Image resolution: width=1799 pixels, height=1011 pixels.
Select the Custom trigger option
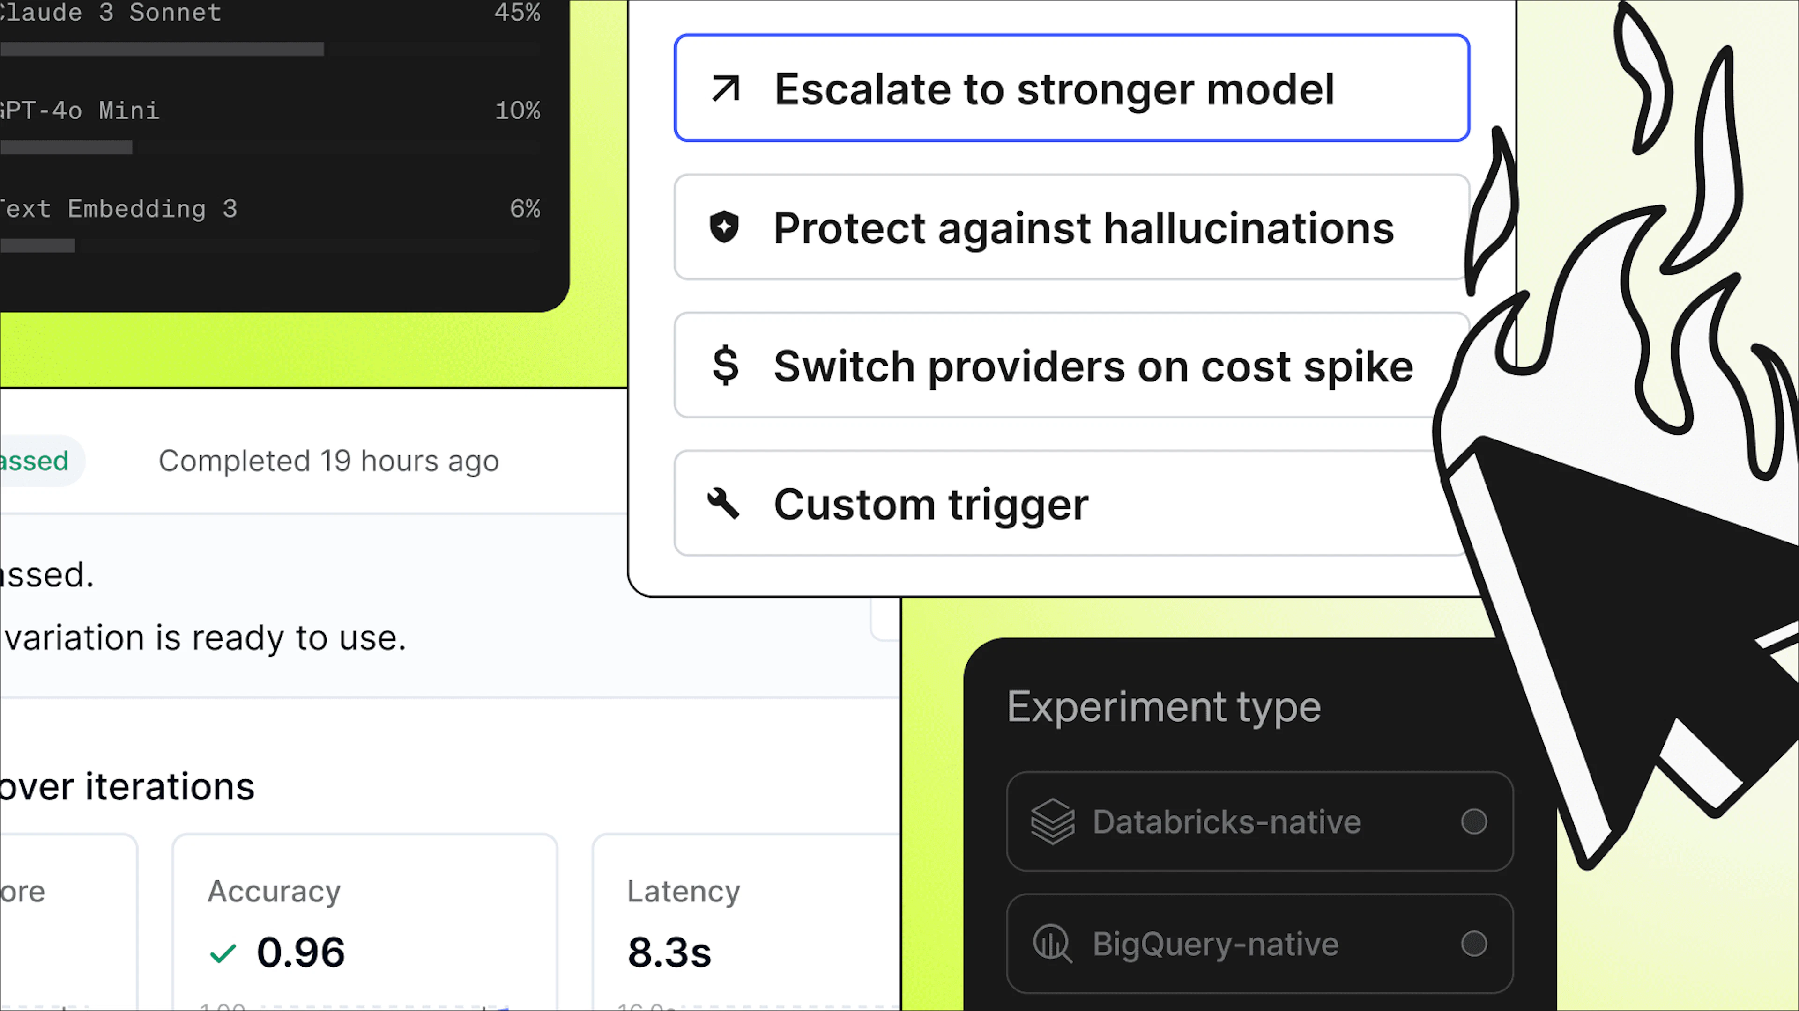click(1072, 503)
